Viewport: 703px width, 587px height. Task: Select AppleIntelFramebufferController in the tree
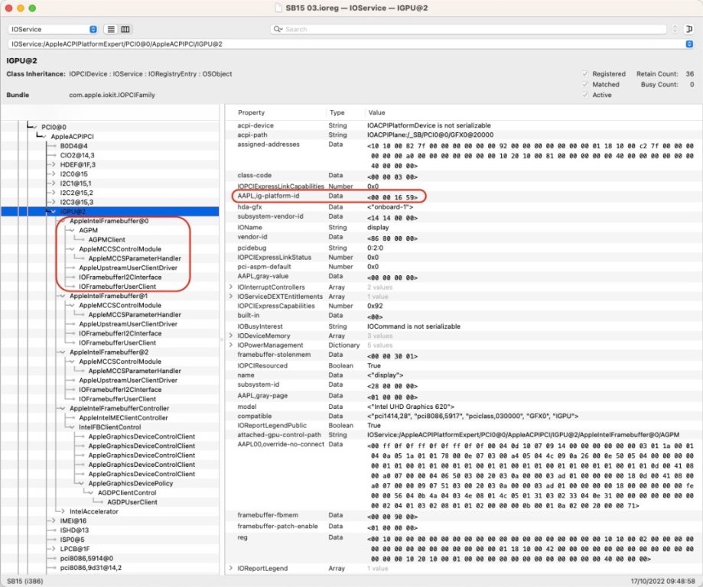pos(119,408)
